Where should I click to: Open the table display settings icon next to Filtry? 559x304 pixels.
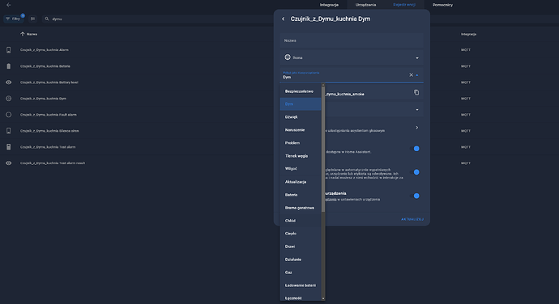pos(32,19)
